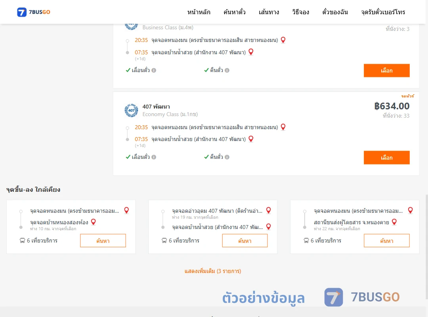Image resolution: width=428 pixels, height=317 pixels.
Task: Click the รถทัวร์ tag above the price
Action: 407,96
